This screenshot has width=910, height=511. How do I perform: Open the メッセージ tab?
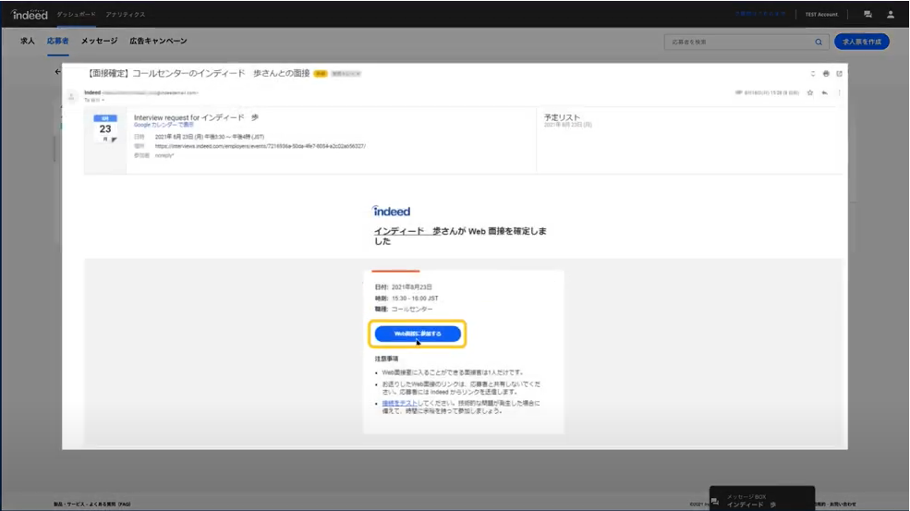pyautogui.click(x=99, y=42)
